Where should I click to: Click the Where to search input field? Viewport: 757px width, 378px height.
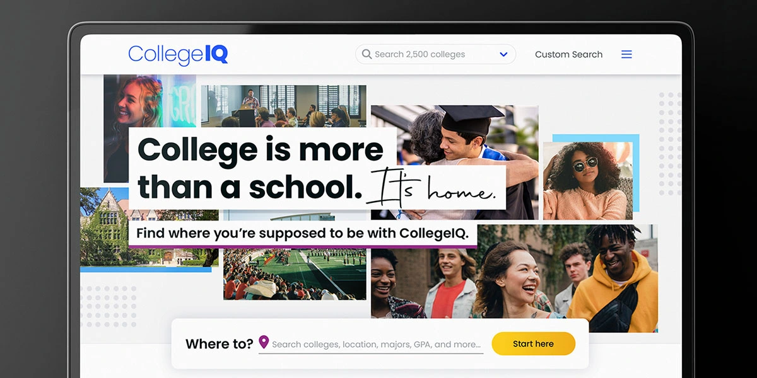pos(371,344)
